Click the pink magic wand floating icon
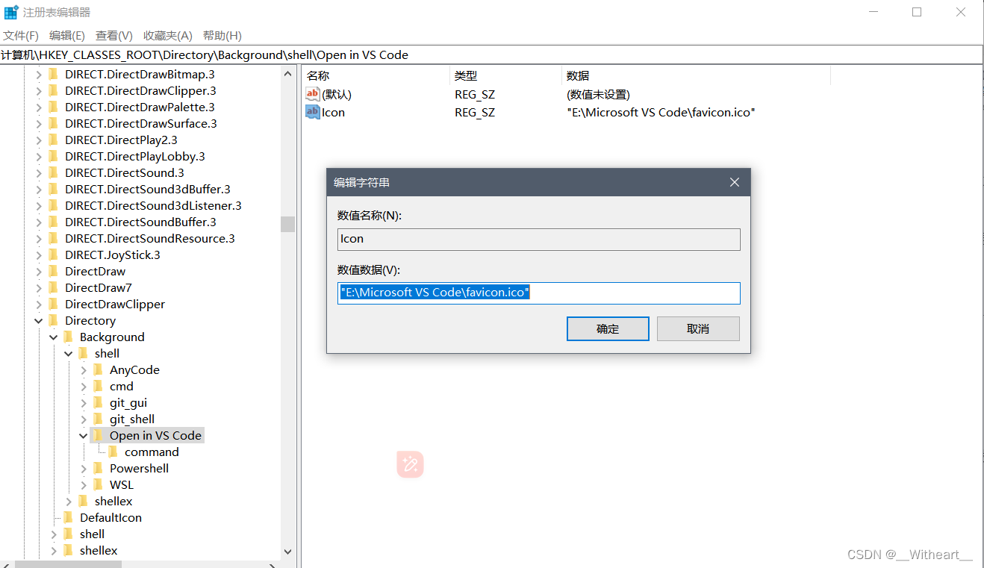This screenshot has height=568, width=984. click(410, 464)
